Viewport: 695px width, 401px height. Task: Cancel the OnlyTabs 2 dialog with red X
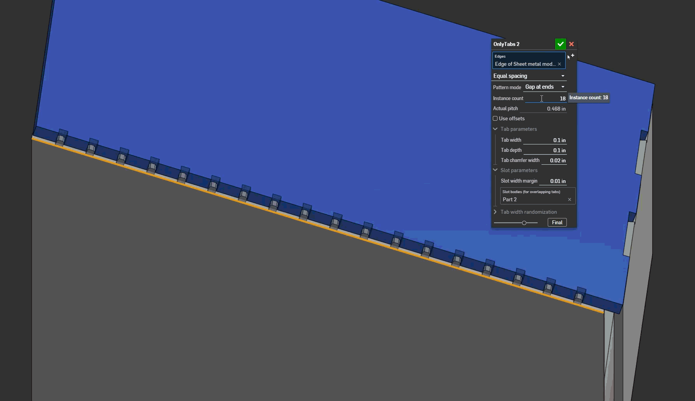click(571, 44)
